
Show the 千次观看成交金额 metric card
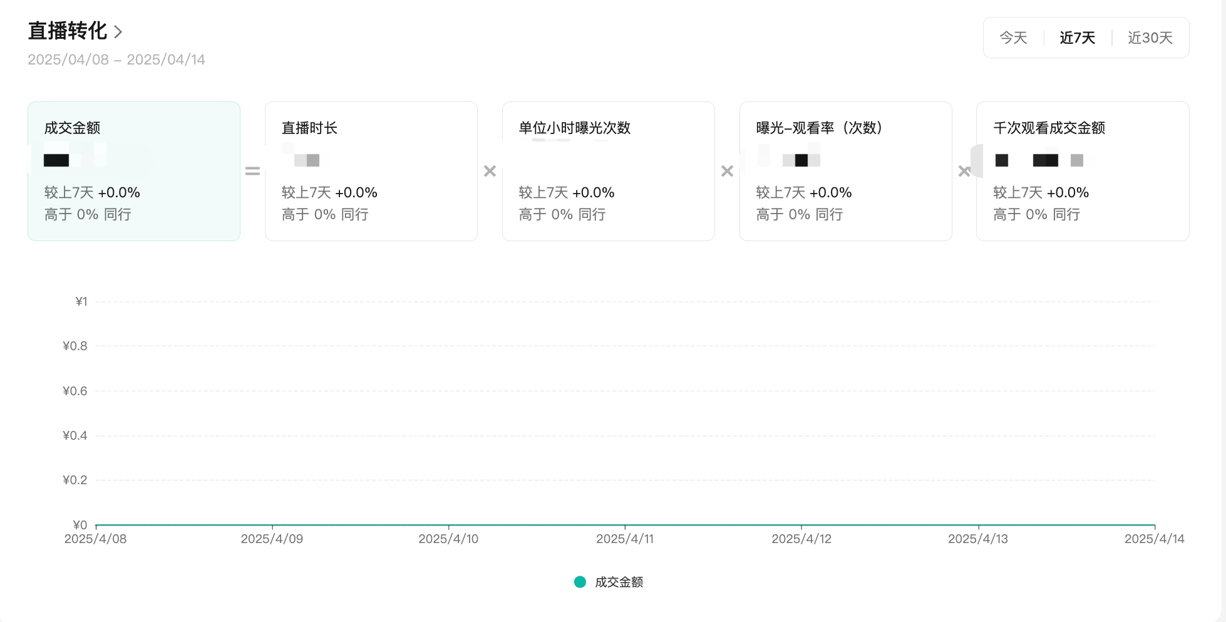1082,171
